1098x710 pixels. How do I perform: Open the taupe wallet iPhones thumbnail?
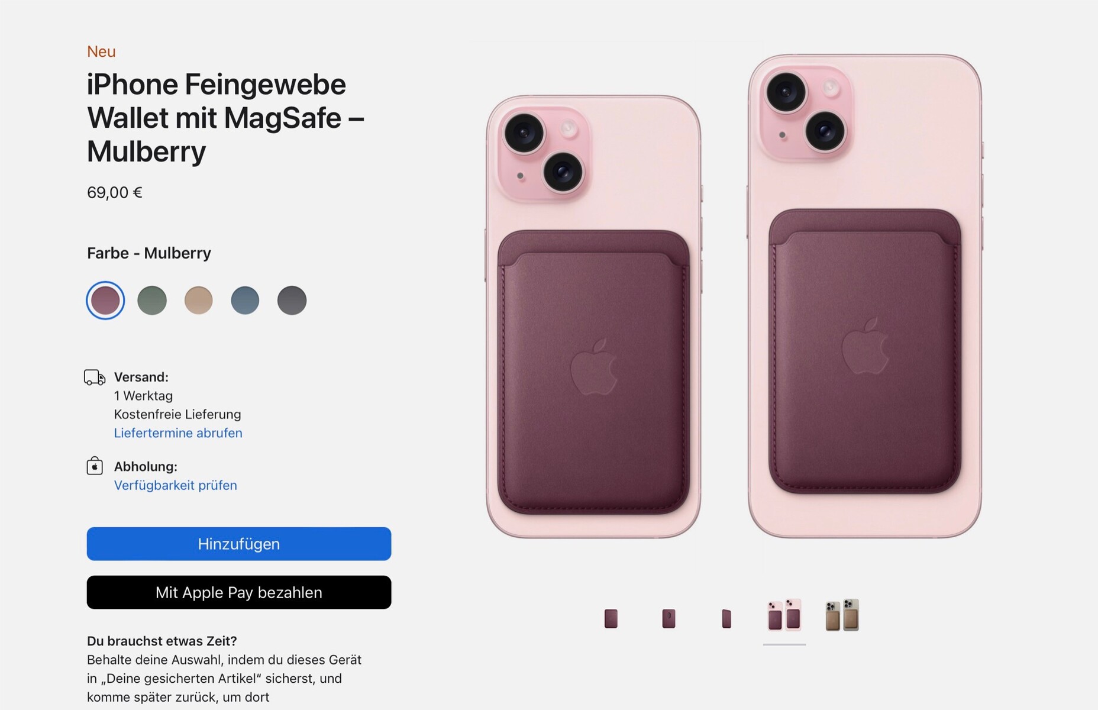(x=842, y=615)
